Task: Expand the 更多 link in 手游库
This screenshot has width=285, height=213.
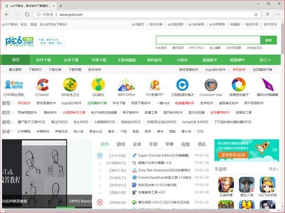Action: 273,169
